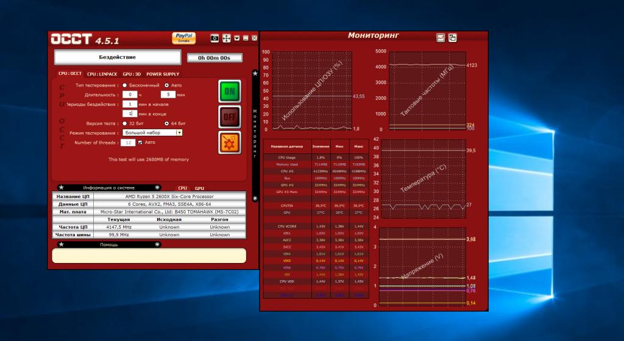This screenshot has height=341, width=624.
Task: Choose the 64 бит test version
Action: pos(166,124)
